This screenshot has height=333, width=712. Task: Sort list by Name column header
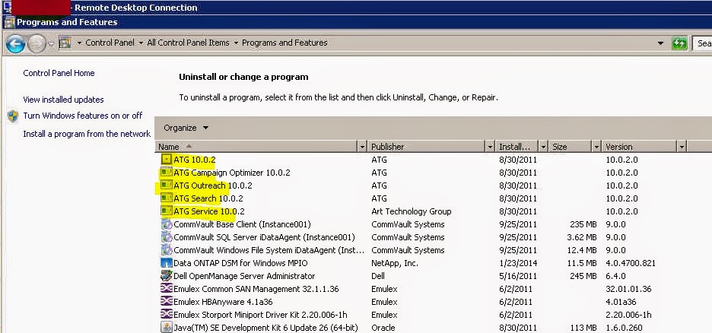click(x=256, y=147)
